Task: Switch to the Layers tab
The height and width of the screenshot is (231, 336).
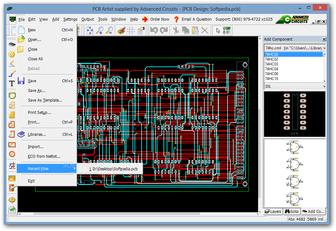Action: pos(273,211)
